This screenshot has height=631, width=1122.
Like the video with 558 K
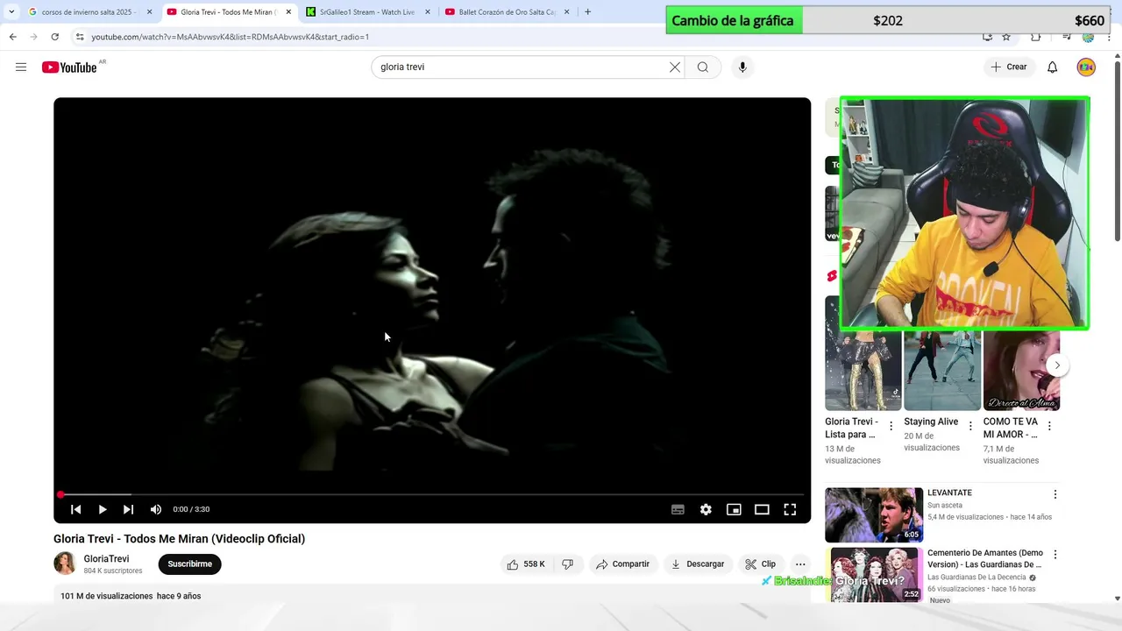tap(525, 564)
